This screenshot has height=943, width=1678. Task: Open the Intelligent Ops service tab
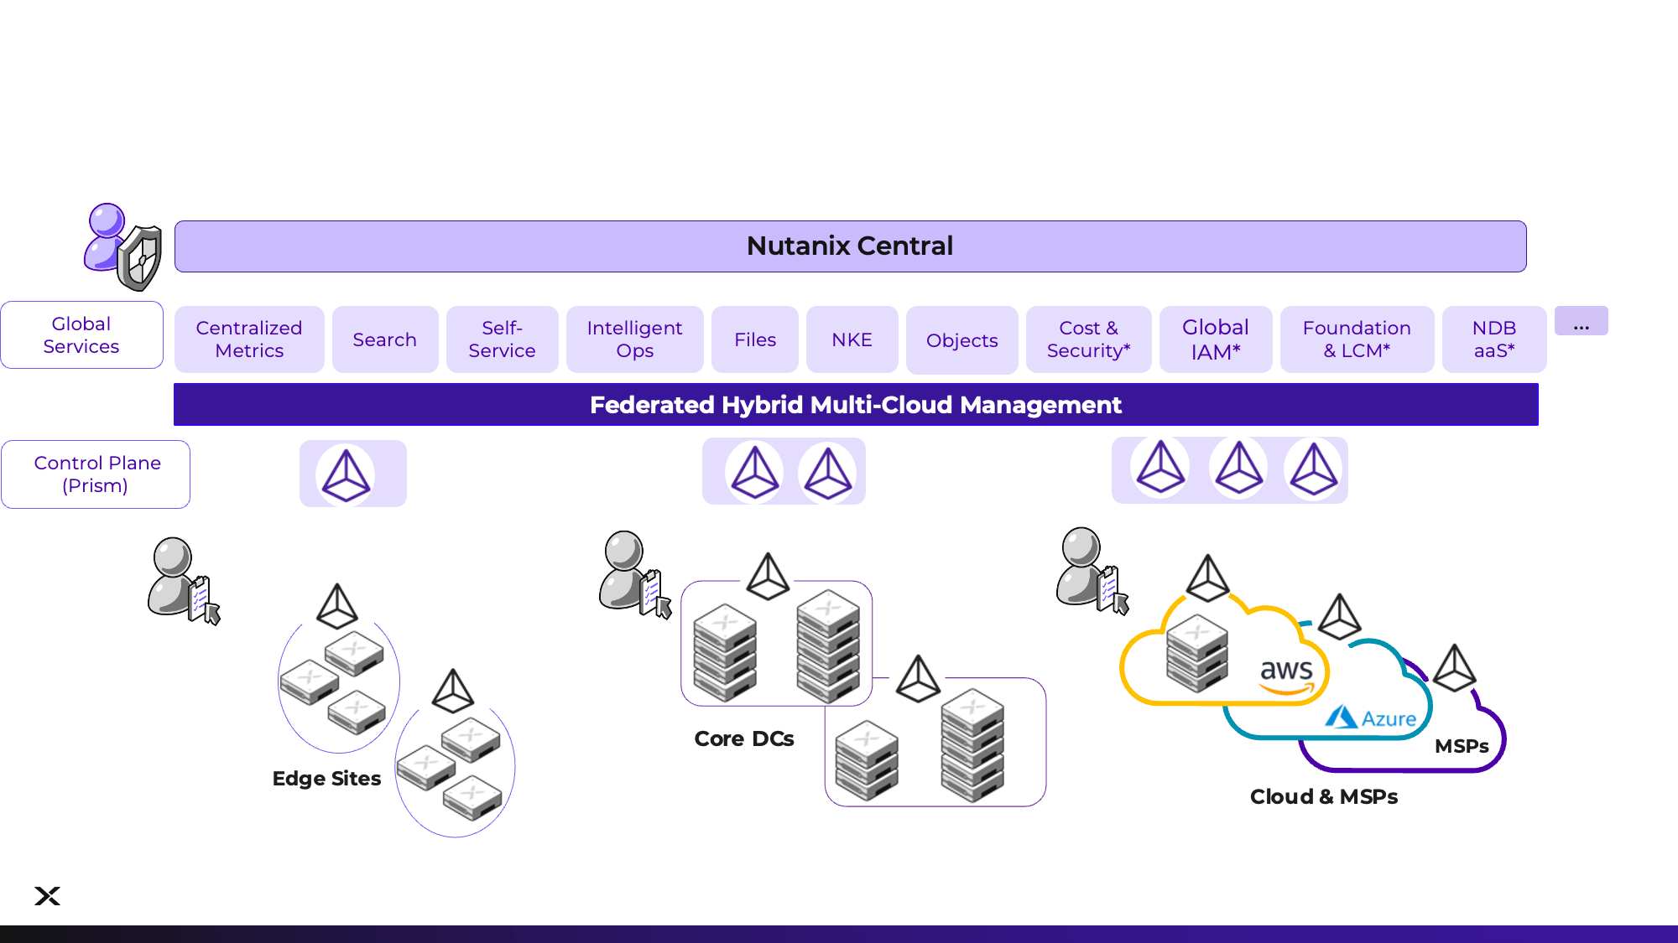[635, 339]
